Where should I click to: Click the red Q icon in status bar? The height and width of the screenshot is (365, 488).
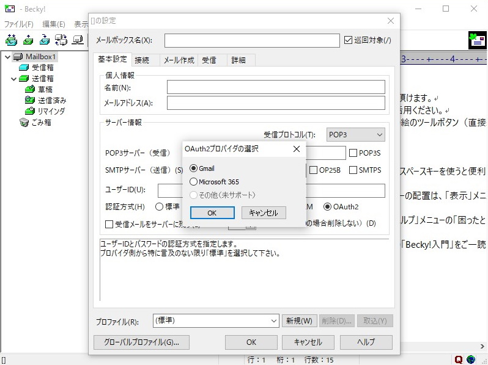[458, 360]
